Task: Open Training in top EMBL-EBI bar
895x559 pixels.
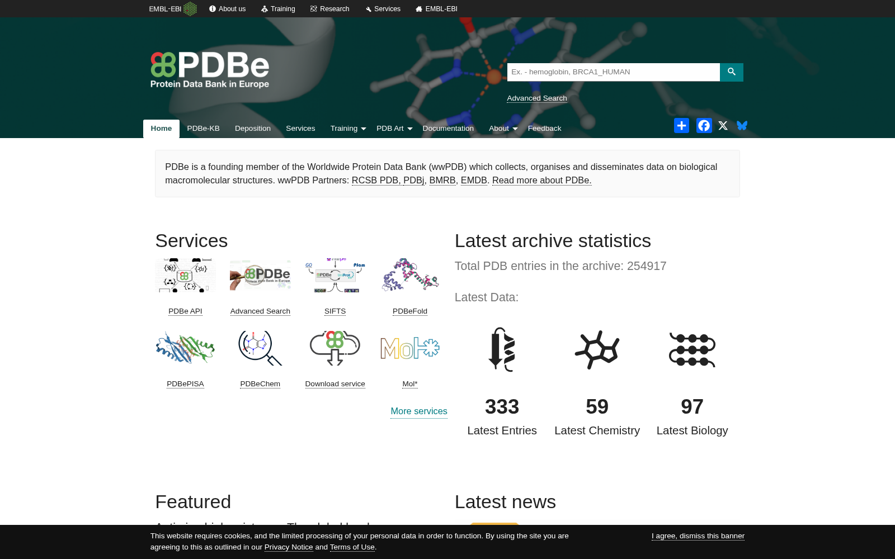Action: 278,9
